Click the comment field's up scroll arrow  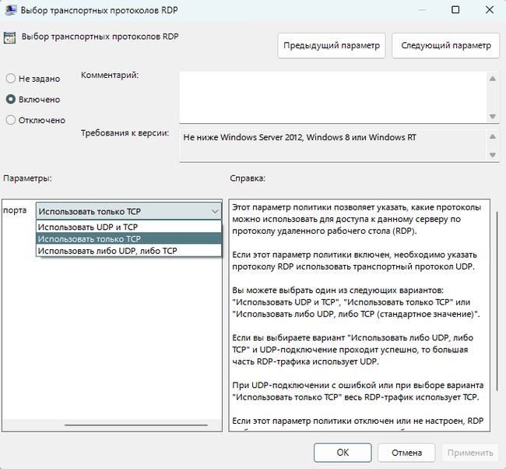pos(493,79)
